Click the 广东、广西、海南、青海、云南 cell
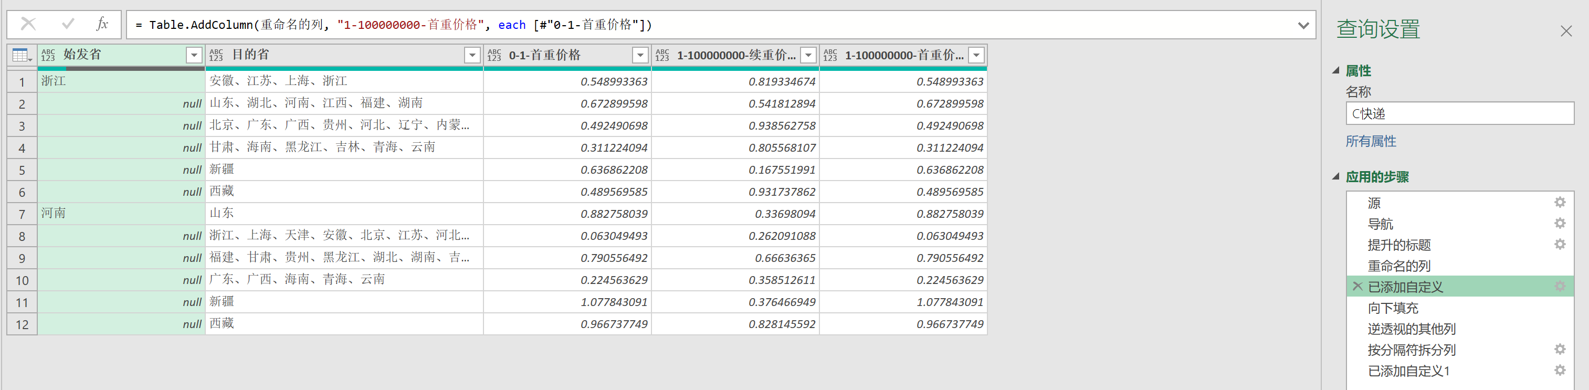 coord(344,280)
